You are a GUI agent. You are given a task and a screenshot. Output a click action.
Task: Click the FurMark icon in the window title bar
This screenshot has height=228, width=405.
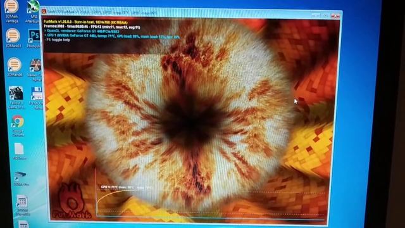tap(44, 11)
